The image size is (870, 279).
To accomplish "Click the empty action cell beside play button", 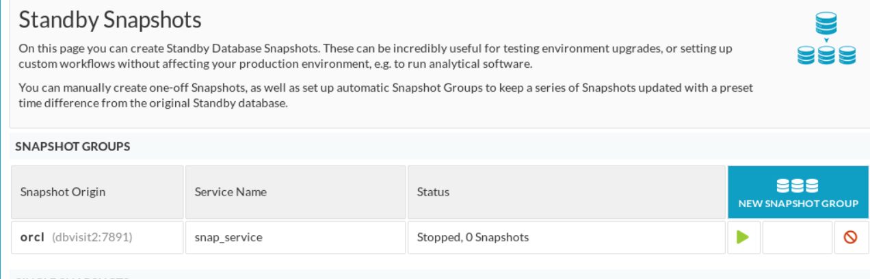I will click(797, 237).
